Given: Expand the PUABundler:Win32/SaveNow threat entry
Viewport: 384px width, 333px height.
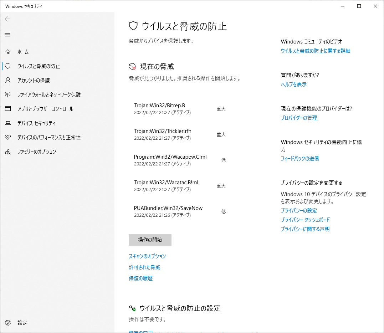Looking at the screenshot, I should click(x=180, y=211).
